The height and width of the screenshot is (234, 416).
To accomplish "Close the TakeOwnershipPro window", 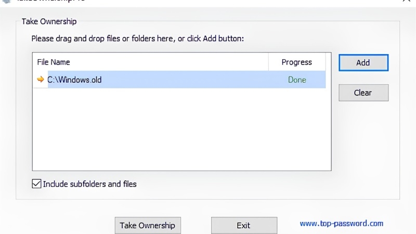I will (x=406, y=1).
